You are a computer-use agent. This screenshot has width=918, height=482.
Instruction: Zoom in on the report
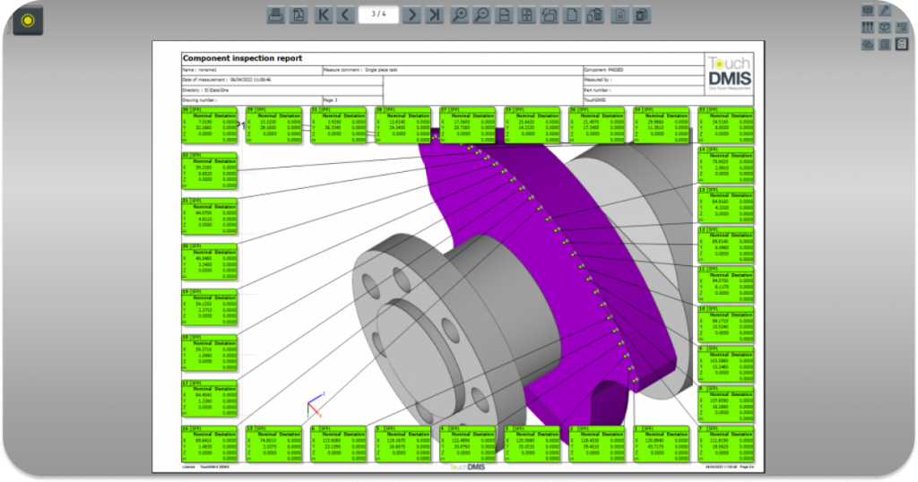coord(459,14)
